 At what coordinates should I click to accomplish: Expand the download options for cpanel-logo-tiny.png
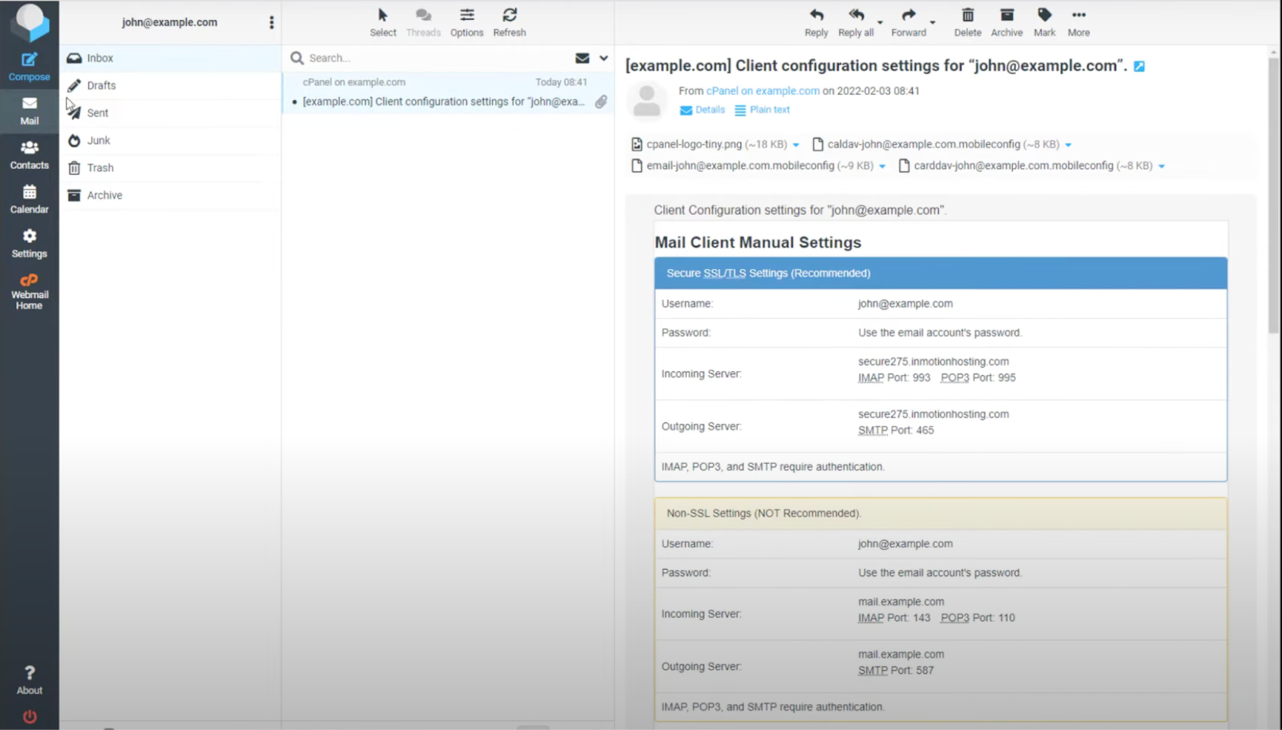796,144
